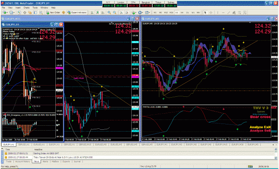Set timeframe to W1
279x169 pixels.
(193, 12)
